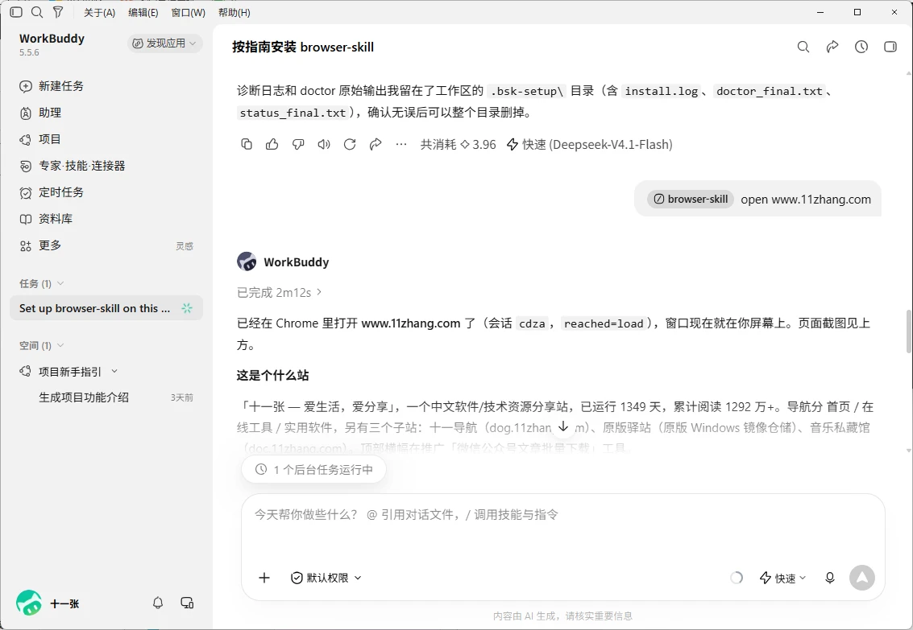Open 生成项目功能介绍 task
The width and height of the screenshot is (913, 630).
[x=84, y=397]
